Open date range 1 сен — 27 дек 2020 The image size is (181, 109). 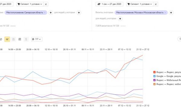[109, 4]
